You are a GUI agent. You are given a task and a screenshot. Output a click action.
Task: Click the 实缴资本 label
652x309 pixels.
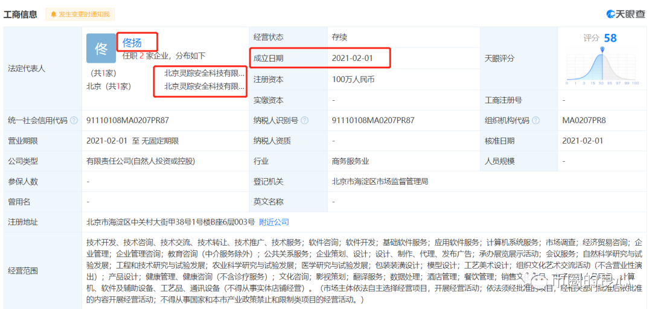[x=268, y=100]
